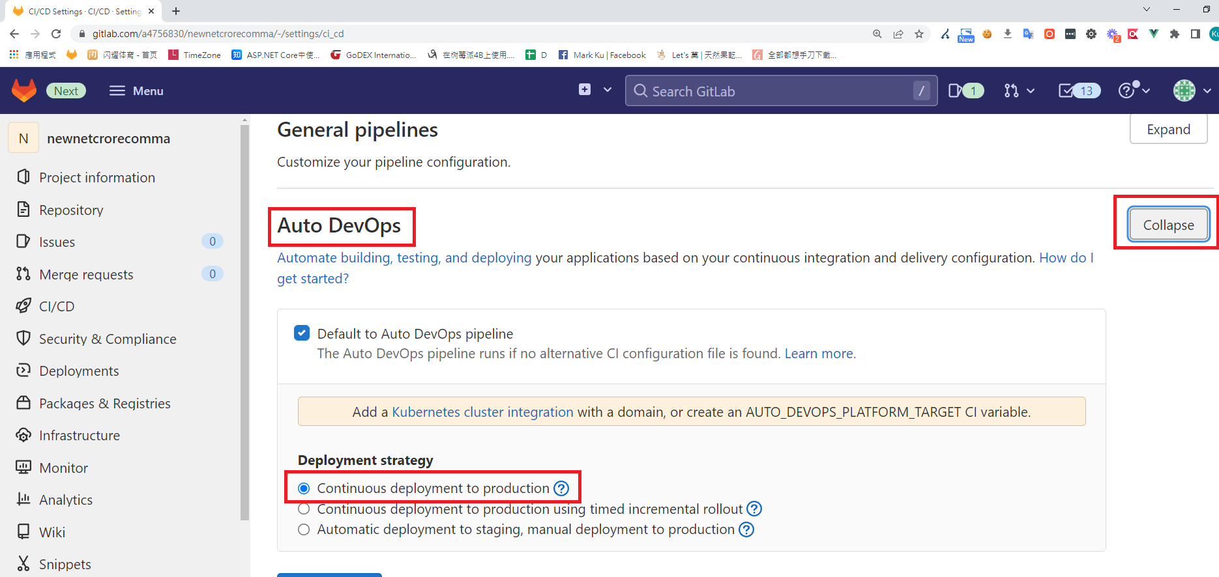Click the Snippets scissors icon
The width and height of the screenshot is (1219, 577).
[x=23, y=564]
